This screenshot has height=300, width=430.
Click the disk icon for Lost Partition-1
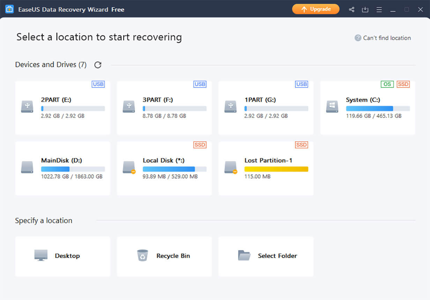[x=230, y=167]
